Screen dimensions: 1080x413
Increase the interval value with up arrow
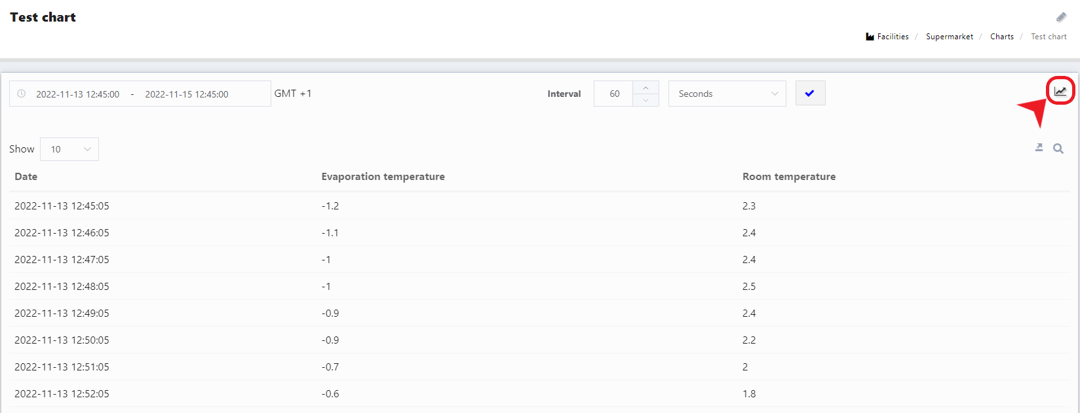point(646,88)
